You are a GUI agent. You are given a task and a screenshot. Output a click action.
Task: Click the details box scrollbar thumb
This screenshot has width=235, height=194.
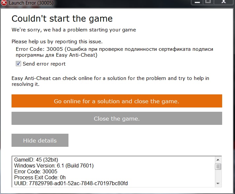coord(218,166)
